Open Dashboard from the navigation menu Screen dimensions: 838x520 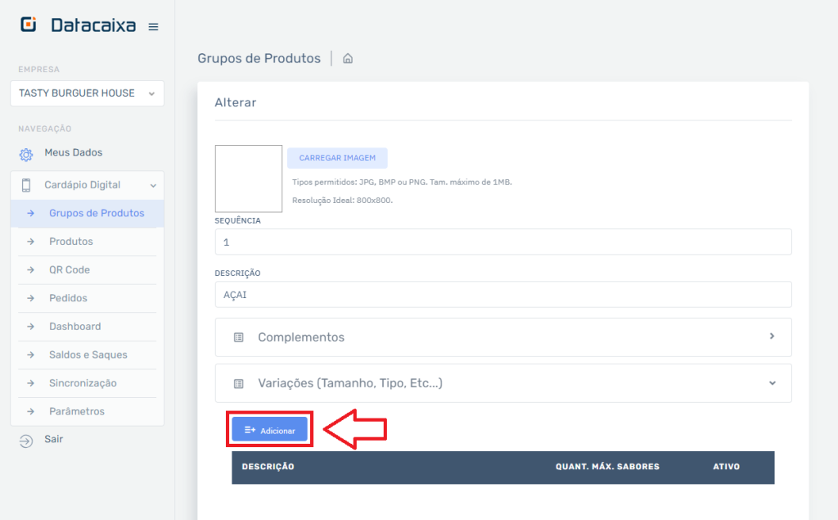coord(75,326)
